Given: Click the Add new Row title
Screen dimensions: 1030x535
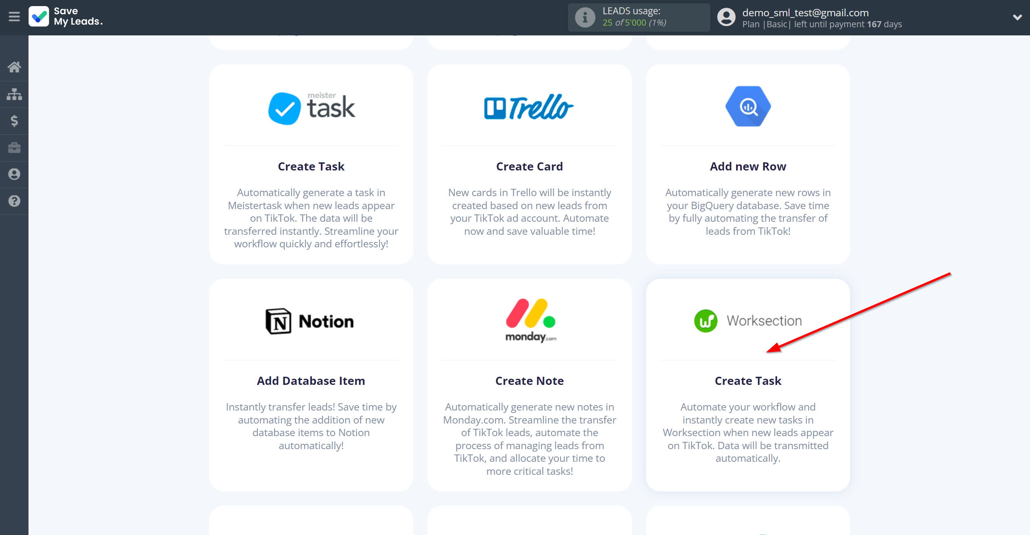Looking at the screenshot, I should (x=748, y=166).
